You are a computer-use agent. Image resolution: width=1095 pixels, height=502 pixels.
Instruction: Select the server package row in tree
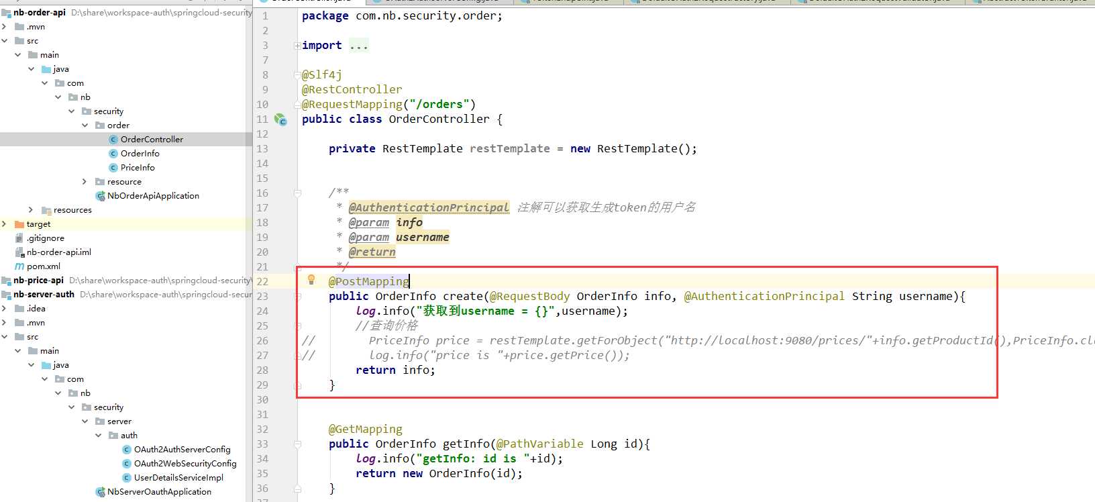pos(126,421)
